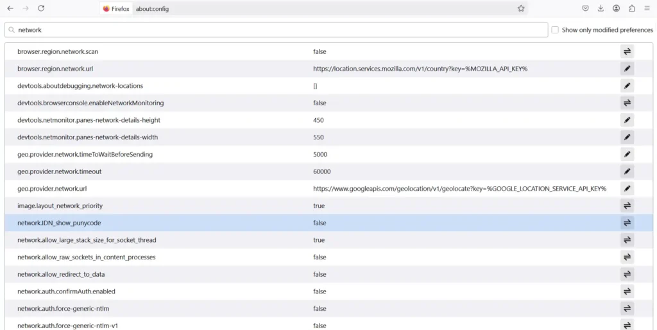
Task: Enable Show only modified preferences checkbox
Action: (555, 30)
